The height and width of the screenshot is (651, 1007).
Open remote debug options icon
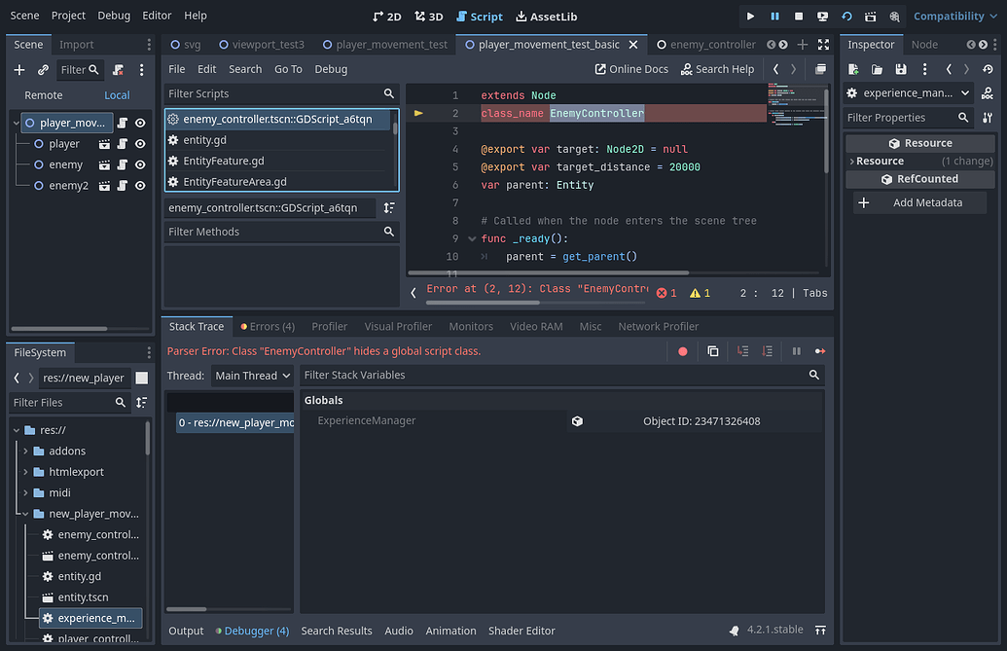click(x=822, y=16)
